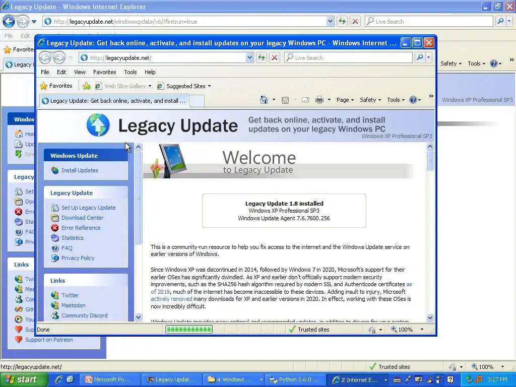Open the recent pages dropdown in the rear window
This screenshot has width=516, height=387.
34,22
